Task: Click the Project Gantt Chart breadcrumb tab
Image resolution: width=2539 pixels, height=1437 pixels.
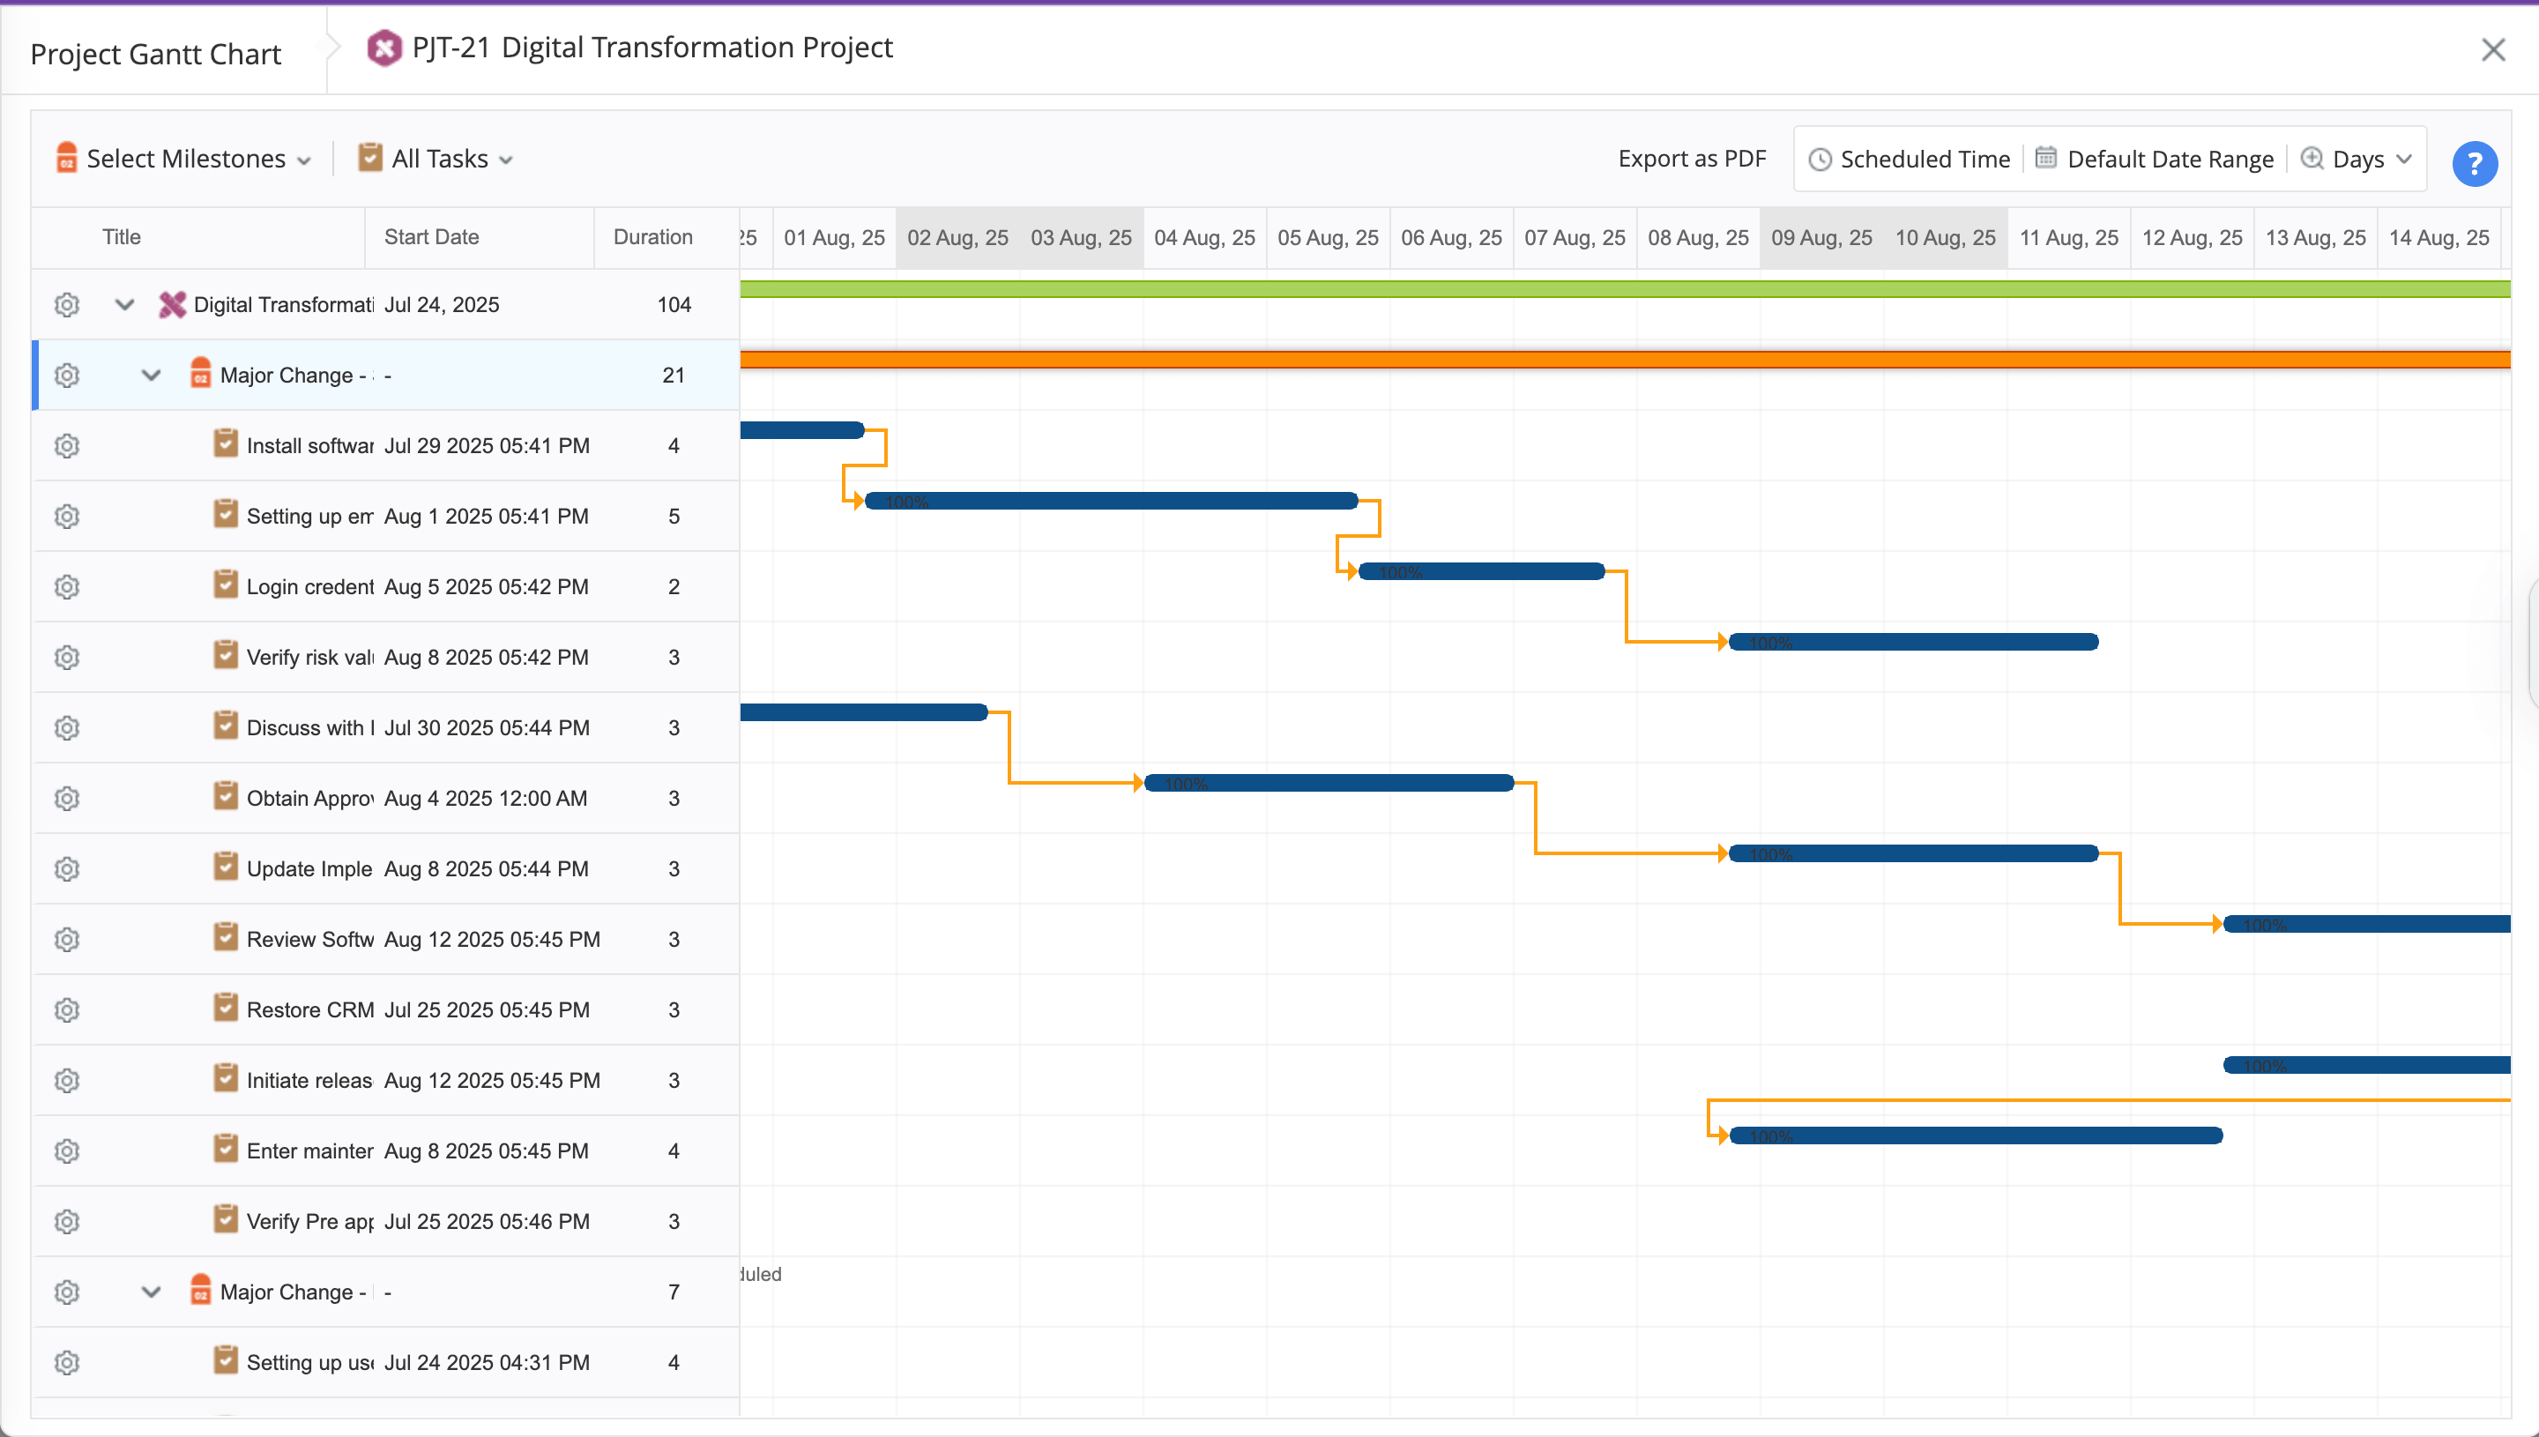Action: 156,55
